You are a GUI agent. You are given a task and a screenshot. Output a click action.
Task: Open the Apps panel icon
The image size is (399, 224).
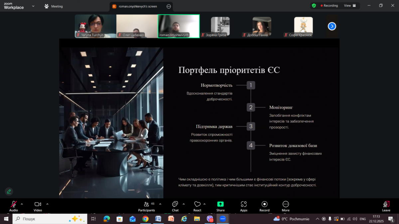pyautogui.click(x=244, y=204)
